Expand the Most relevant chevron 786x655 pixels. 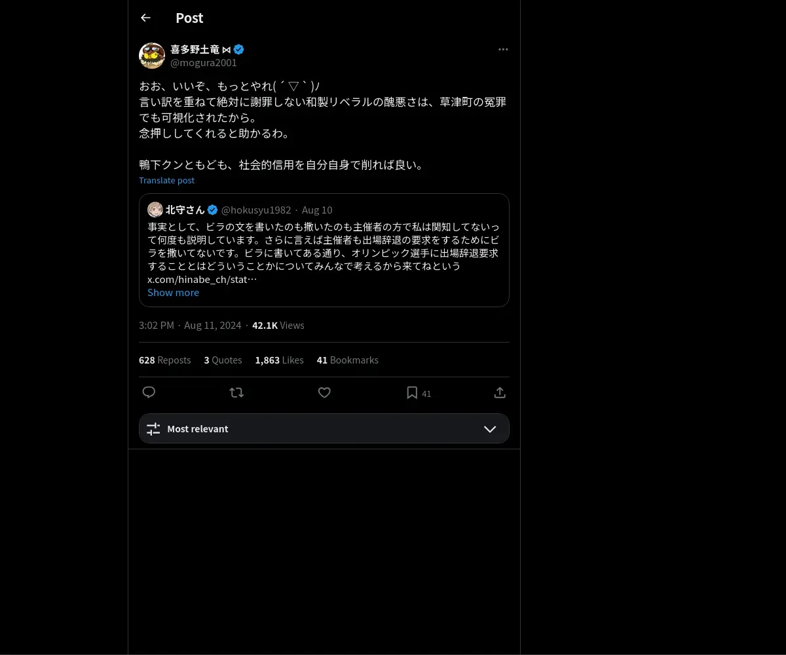click(x=490, y=429)
